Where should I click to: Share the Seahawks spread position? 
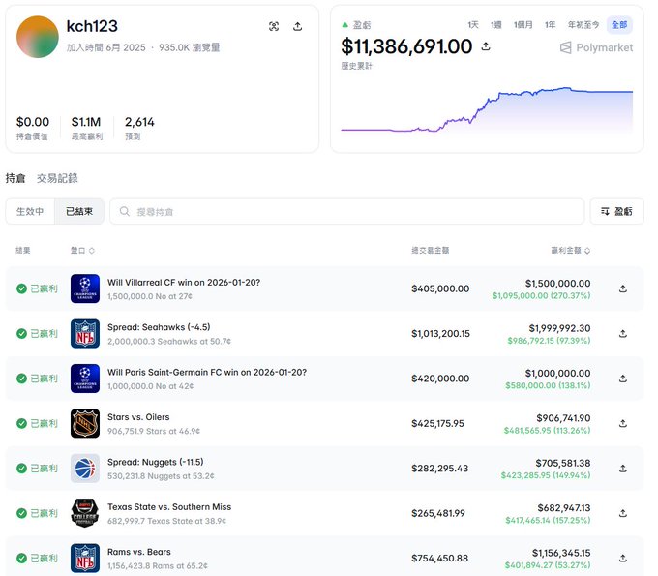tap(623, 333)
